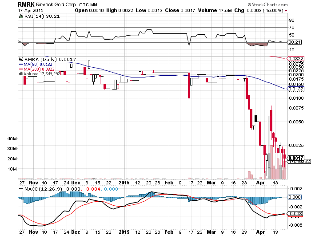Click the RSI axis label 70
Image resolution: width=311 pixels, height=236 pixels.
tap(292, 28)
